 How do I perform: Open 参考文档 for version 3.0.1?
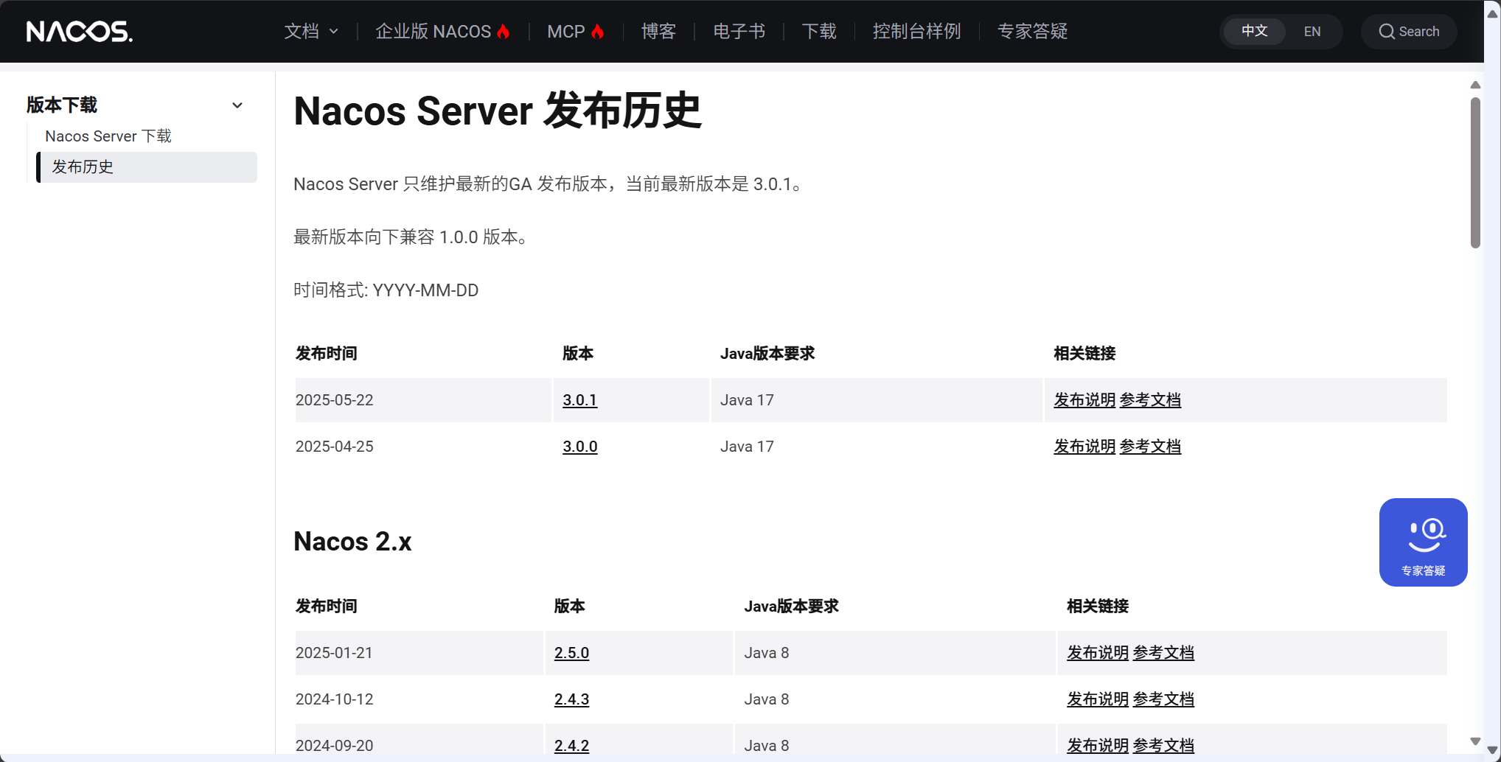(1150, 400)
